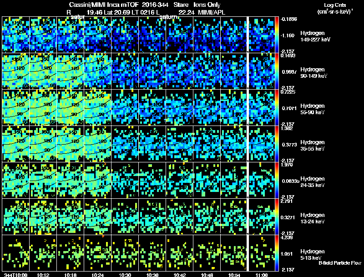The image size is (364, 277).
Task: Click the Ions Only text in title
Action: tap(207, 5)
